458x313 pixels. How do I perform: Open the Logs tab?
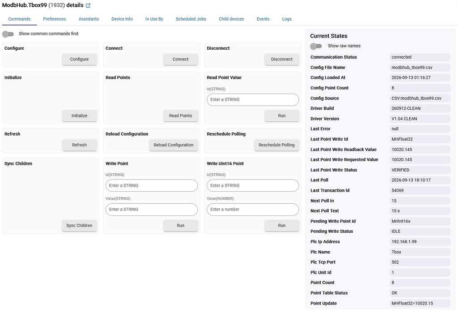(287, 19)
